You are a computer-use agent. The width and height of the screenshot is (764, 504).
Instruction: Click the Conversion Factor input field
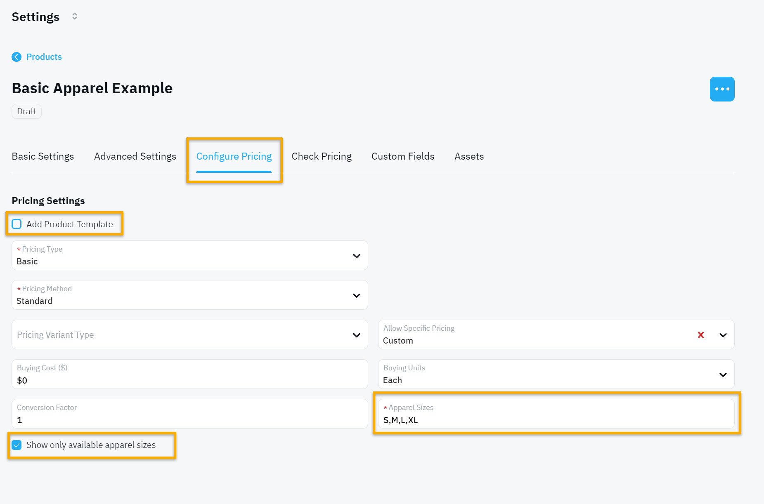click(190, 414)
